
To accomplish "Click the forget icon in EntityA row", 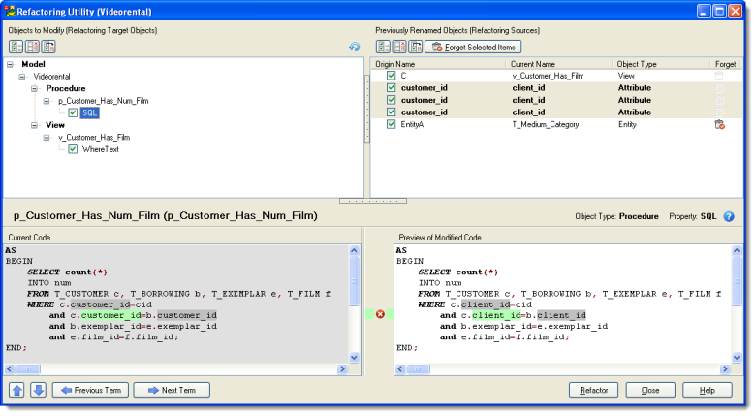I will coord(719,125).
